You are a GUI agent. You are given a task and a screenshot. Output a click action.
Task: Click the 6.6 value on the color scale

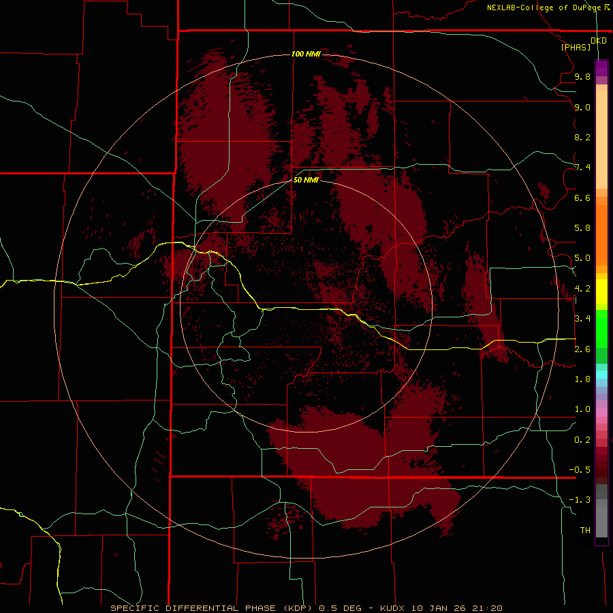coord(582,198)
